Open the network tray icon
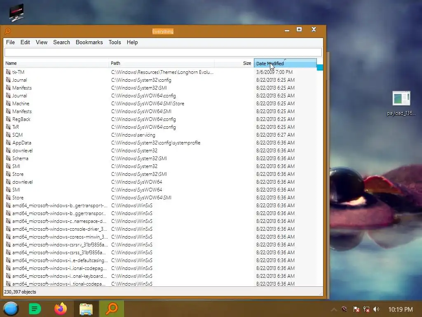The image size is (422, 317). (366, 309)
